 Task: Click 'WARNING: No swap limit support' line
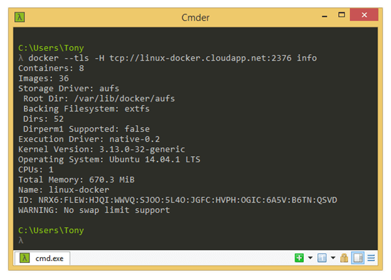coord(94,210)
